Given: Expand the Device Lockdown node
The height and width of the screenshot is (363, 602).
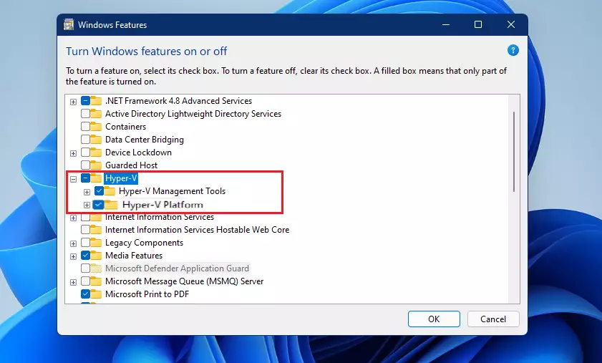Looking at the screenshot, I should pos(73,153).
